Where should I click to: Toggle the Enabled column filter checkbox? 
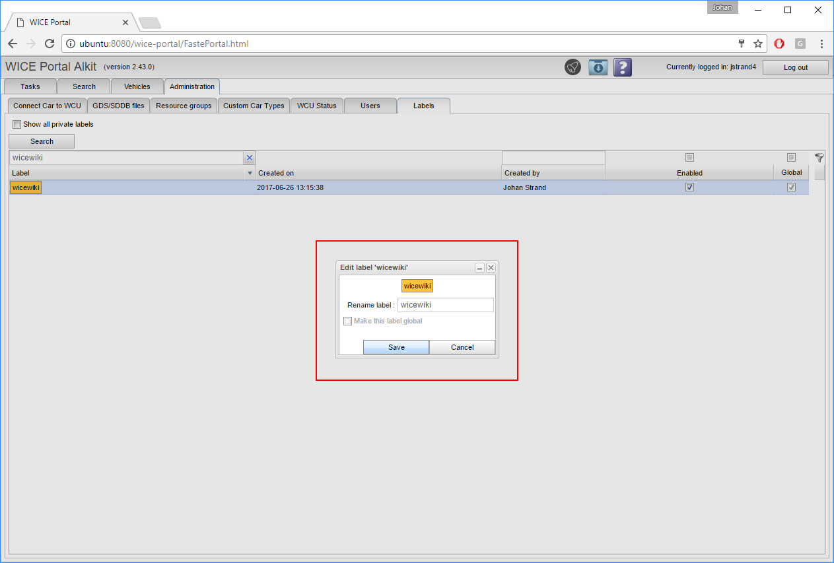click(x=689, y=158)
